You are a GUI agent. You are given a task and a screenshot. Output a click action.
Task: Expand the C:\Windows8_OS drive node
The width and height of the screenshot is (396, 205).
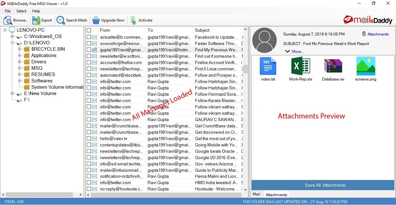(12, 36)
